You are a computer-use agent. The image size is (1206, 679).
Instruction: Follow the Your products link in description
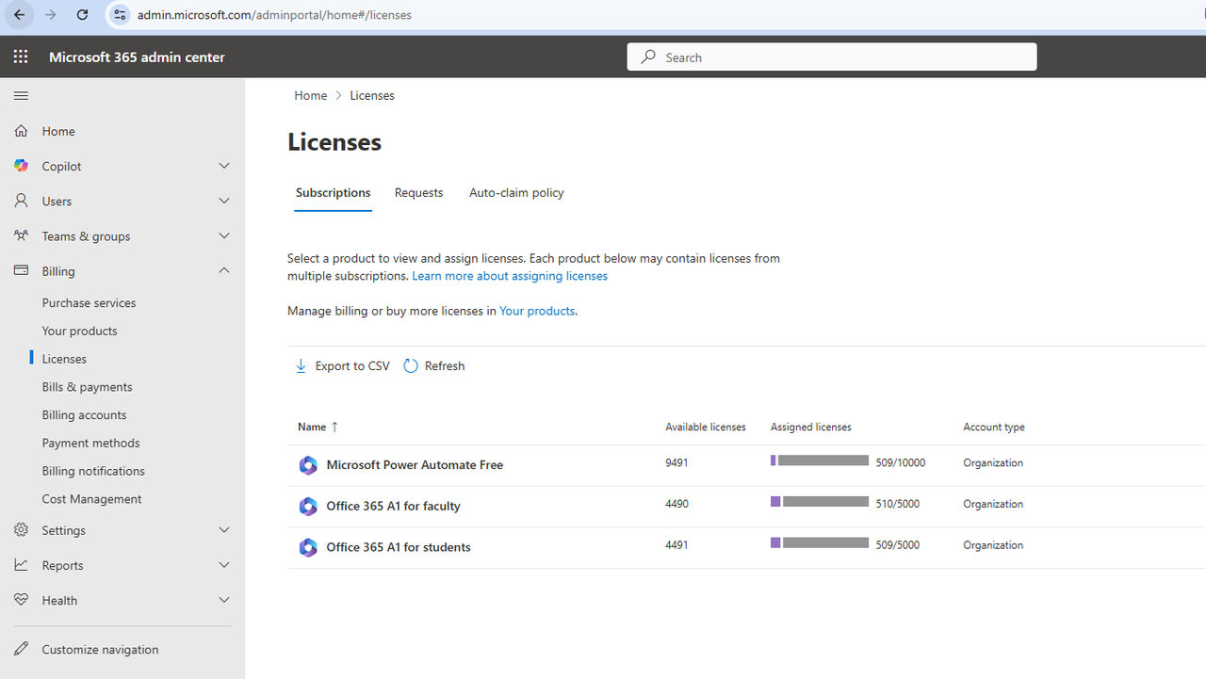[537, 311]
